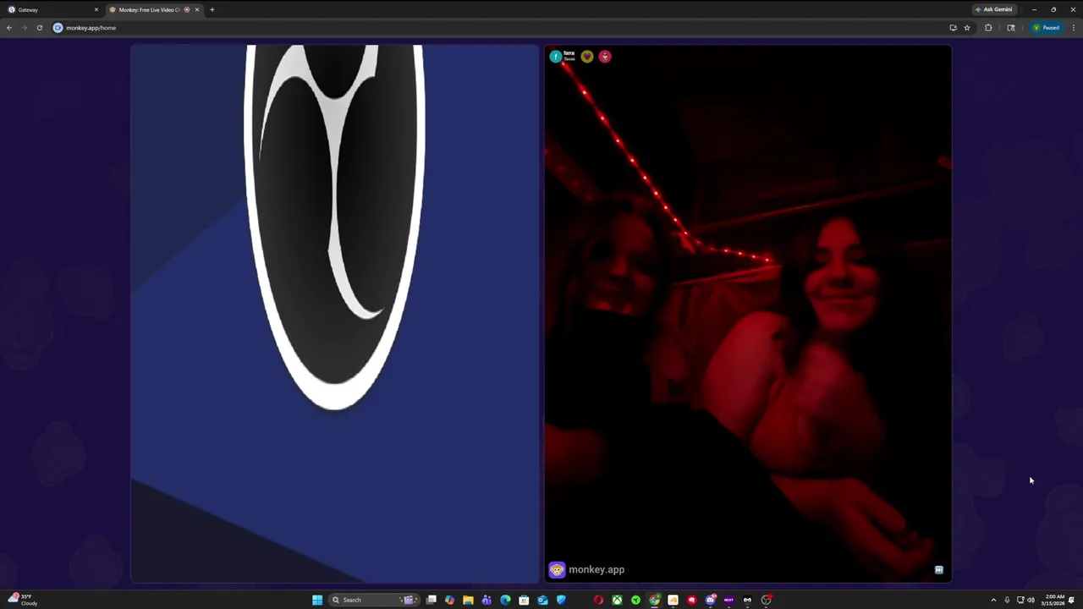The width and height of the screenshot is (1083, 609).
Task: Bookmark this page with the star icon
Action: coord(967,28)
